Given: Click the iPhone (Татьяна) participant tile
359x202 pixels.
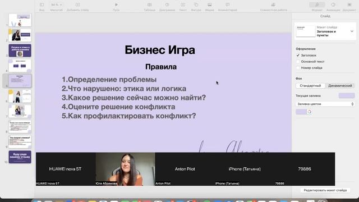Looking at the screenshot, I should [245, 169].
